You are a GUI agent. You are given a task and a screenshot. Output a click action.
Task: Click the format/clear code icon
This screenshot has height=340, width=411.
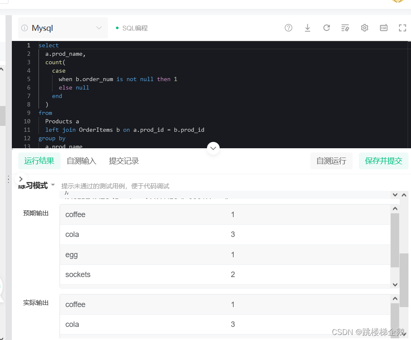345,28
